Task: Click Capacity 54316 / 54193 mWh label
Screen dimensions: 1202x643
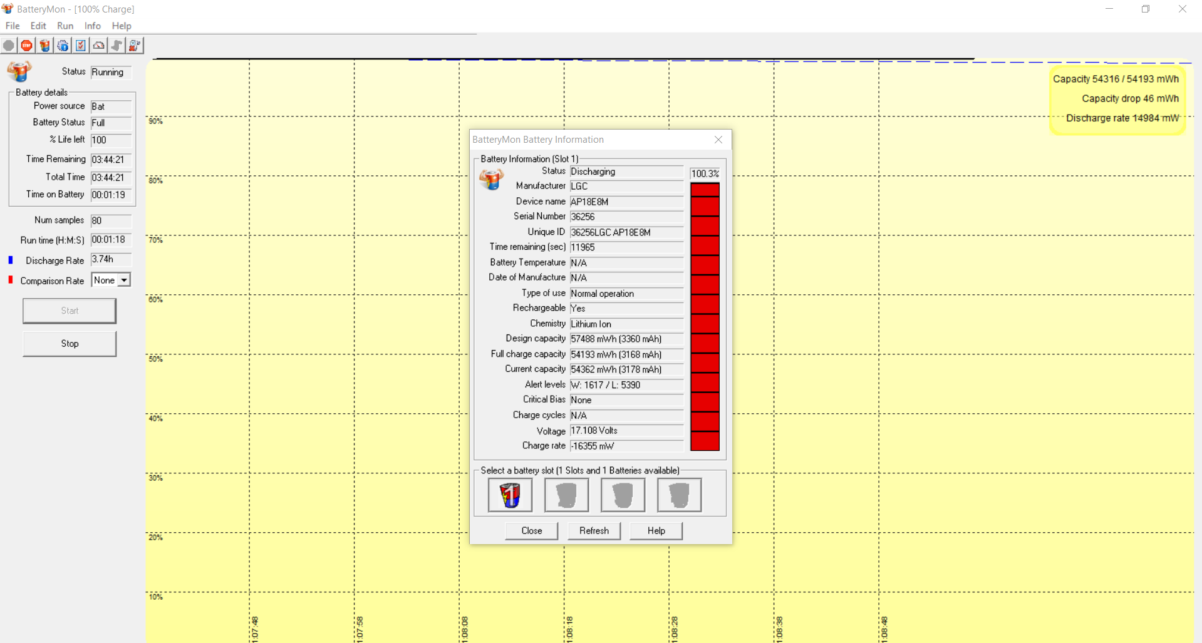Action: (x=1116, y=79)
